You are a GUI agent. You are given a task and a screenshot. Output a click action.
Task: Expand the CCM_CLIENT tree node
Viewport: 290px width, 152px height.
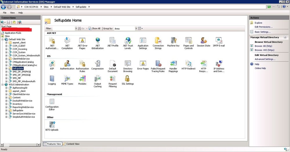click(6, 46)
